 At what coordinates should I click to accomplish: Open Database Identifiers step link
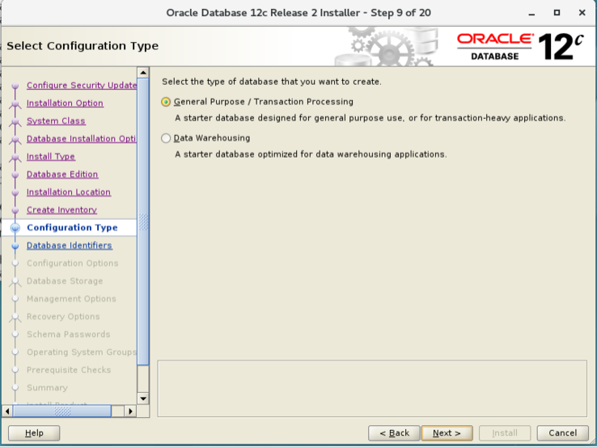click(x=70, y=246)
